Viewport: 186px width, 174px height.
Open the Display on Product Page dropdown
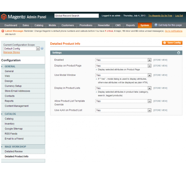point(123,66)
